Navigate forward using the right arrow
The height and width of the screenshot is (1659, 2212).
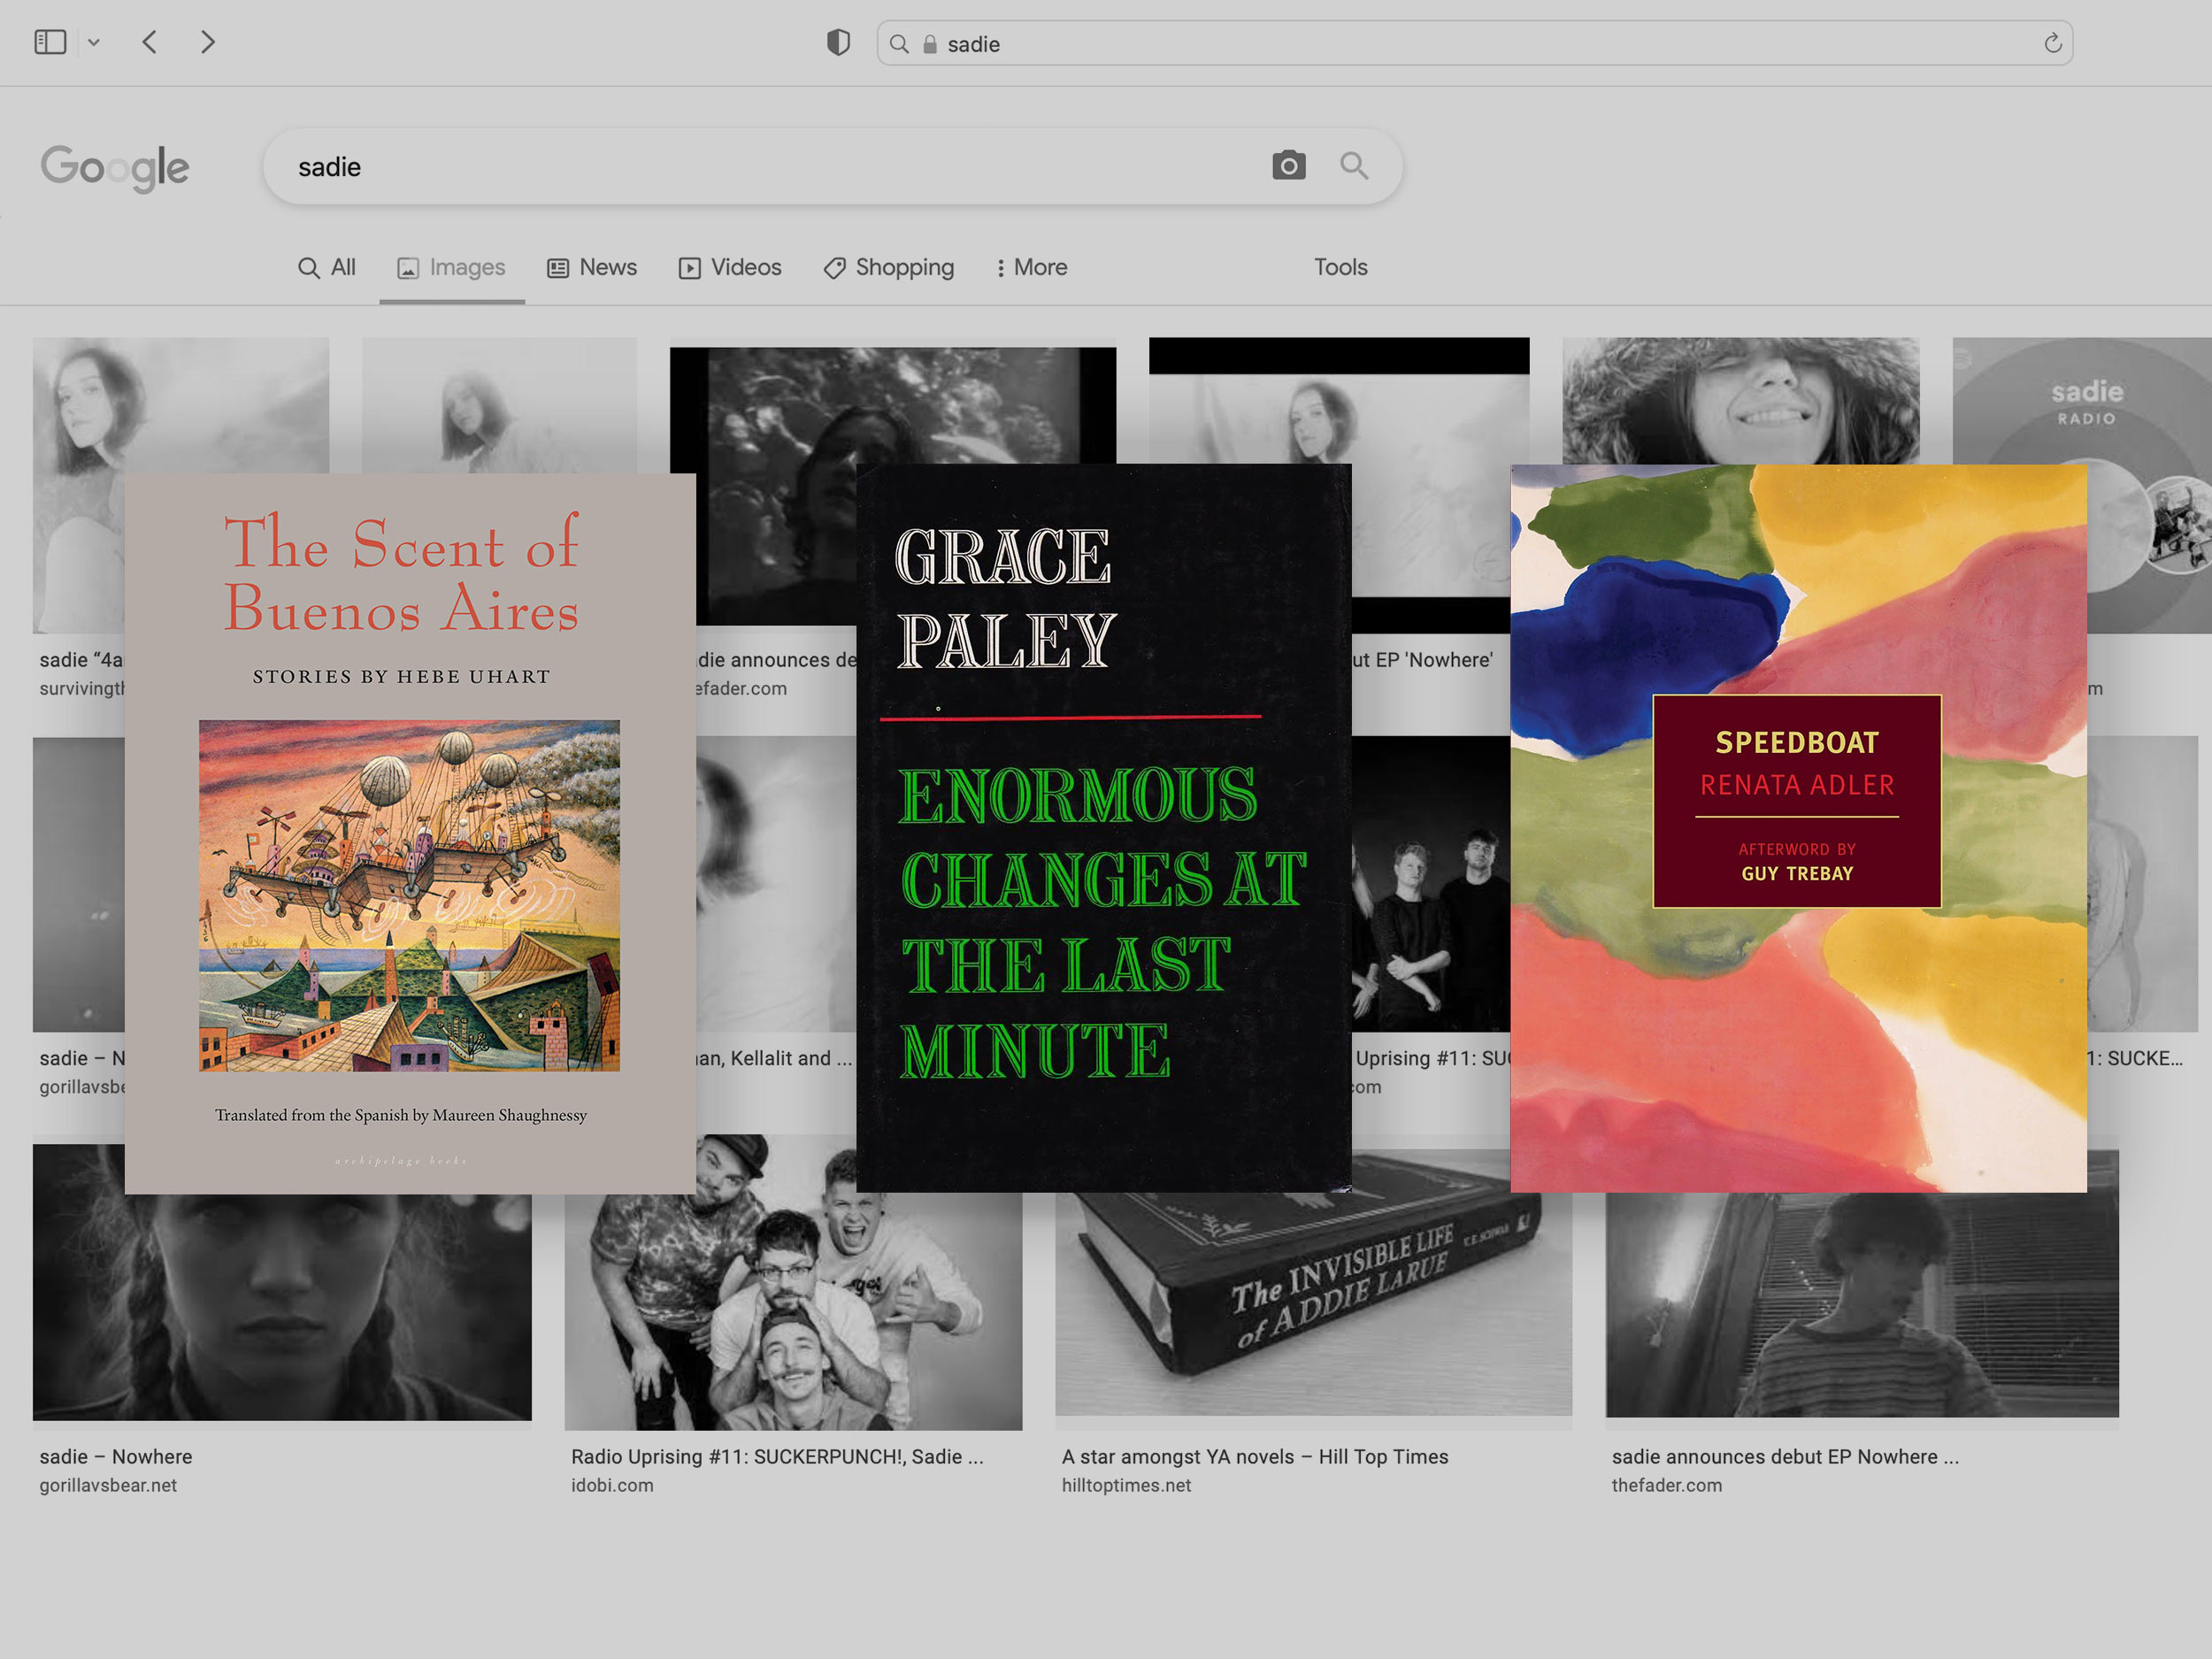[x=207, y=42]
